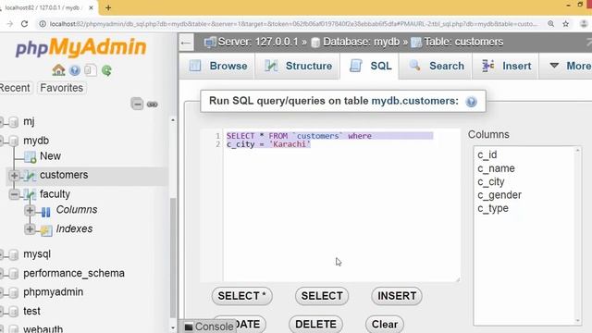592x333 pixels.
Task: Click the SELECT * button
Action: point(242,296)
